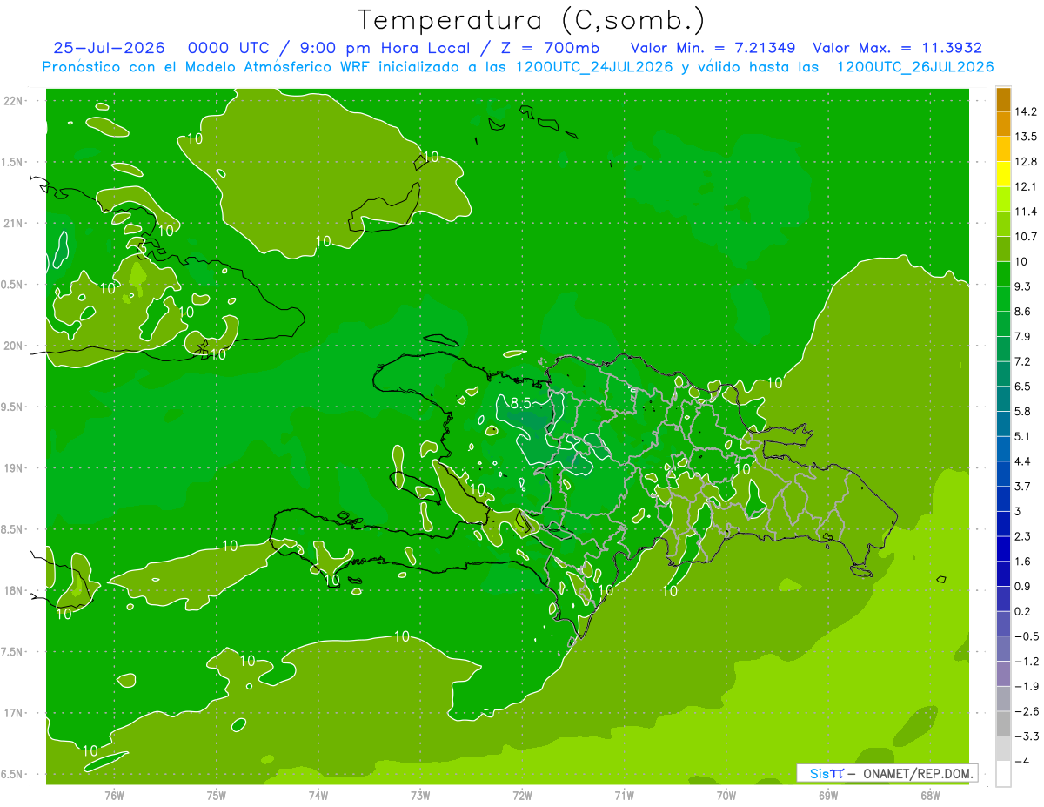
Task: Click the "70W" longitude axis label
Action: point(726,795)
